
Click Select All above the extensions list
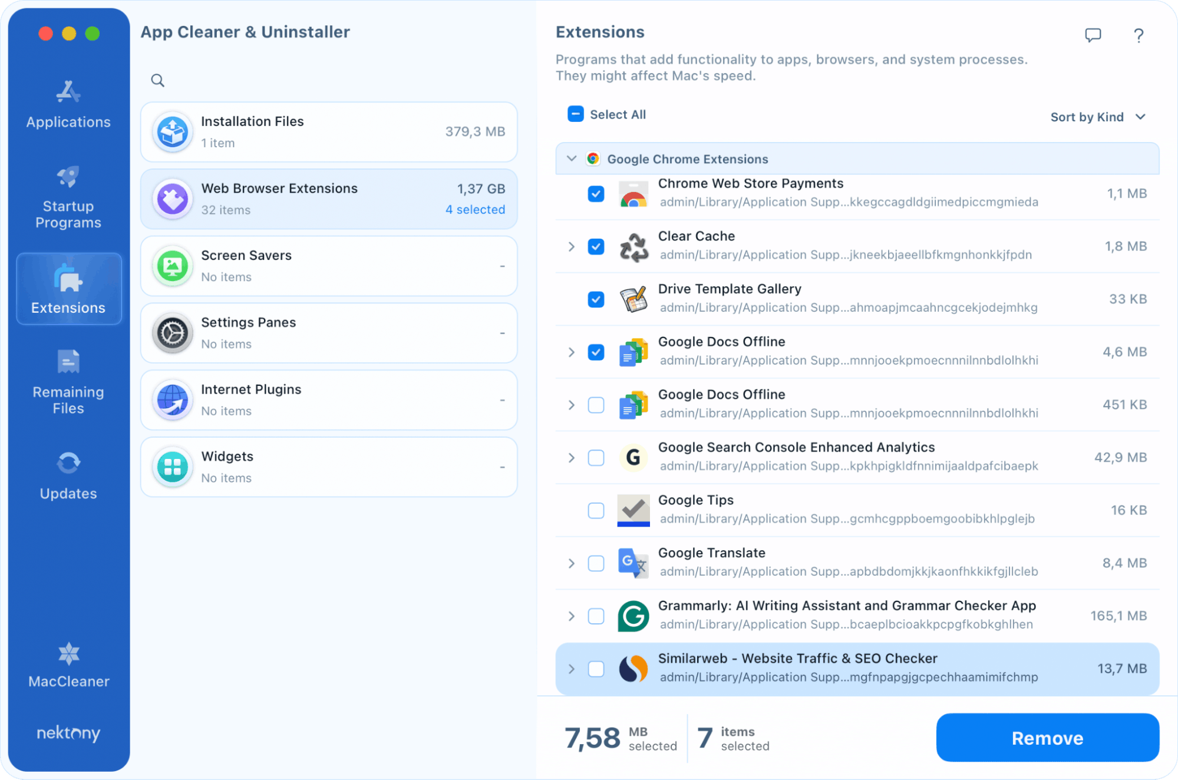606,114
